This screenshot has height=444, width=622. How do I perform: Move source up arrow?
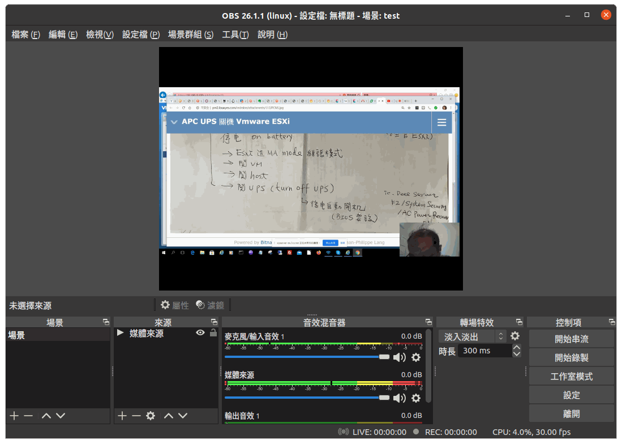tap(169, 416)
